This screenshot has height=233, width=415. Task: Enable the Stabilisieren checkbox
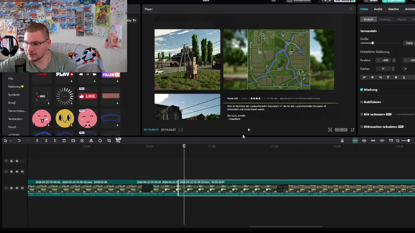[362, 102]
